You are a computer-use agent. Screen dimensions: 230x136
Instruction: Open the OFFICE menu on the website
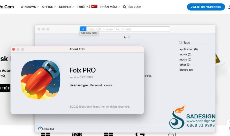47,7
